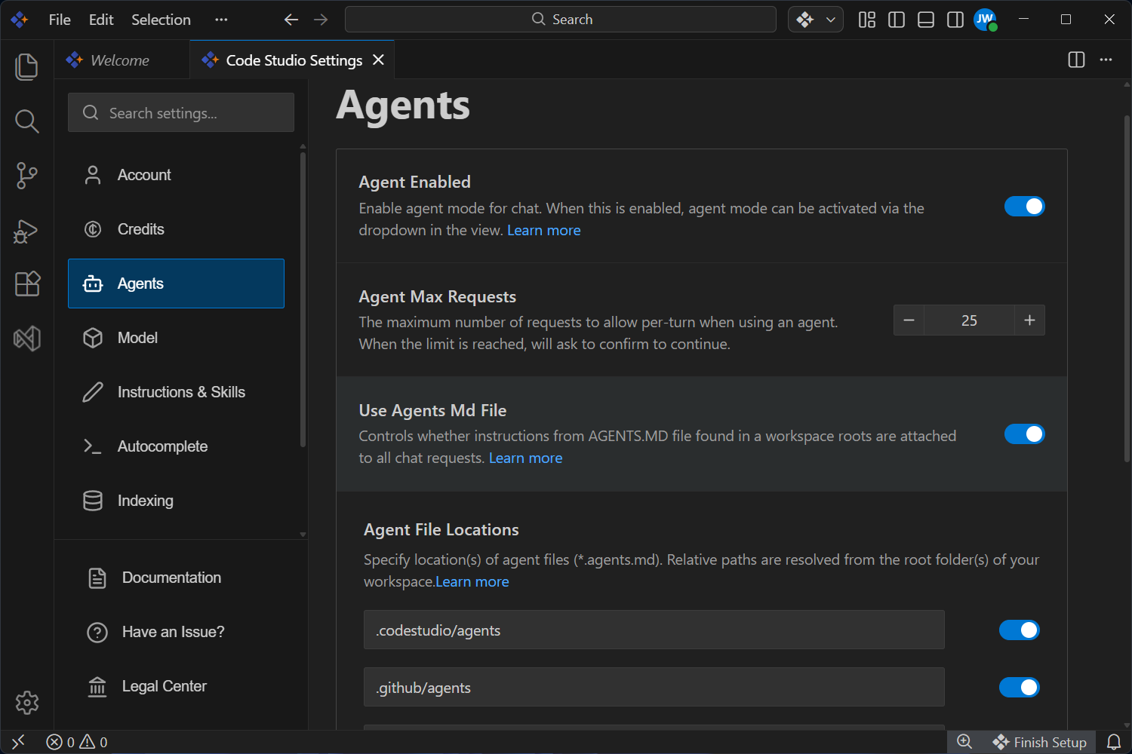Image resolution: width=1132 pixels, height=754 pixels.
Task: Open the Indexing settings section
Action: pos(176,501)
